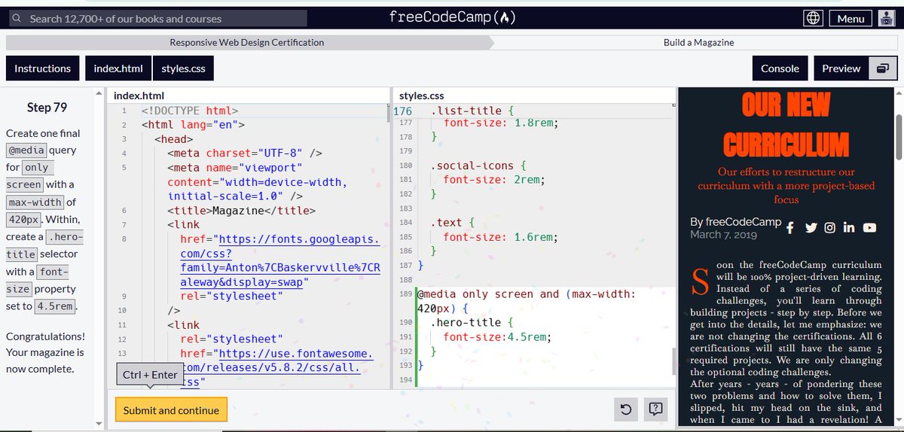
Task: Click the preview pane scrollbar thumb
Action: coord(899,137)
